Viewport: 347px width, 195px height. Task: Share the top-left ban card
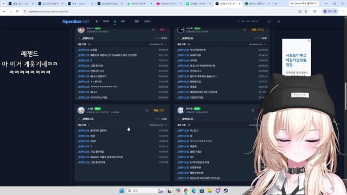[x=153, y=30]
